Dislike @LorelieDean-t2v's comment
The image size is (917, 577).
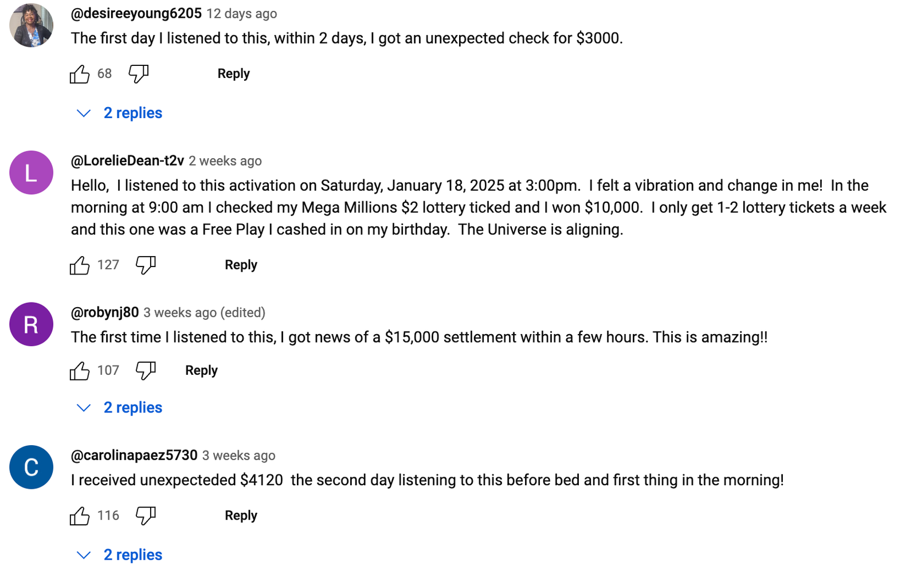tap(146, 265)
